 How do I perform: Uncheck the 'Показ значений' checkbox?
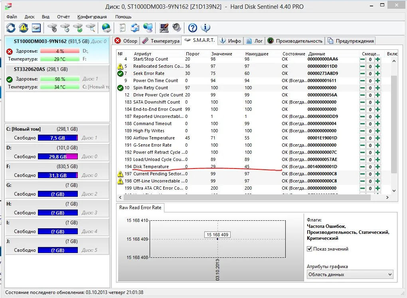point(309,249)
